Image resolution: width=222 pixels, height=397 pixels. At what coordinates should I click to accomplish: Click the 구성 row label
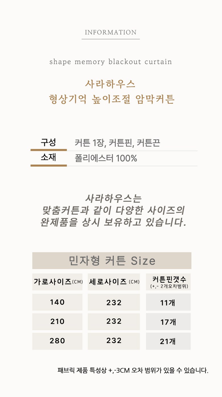[x=48, y=142]
